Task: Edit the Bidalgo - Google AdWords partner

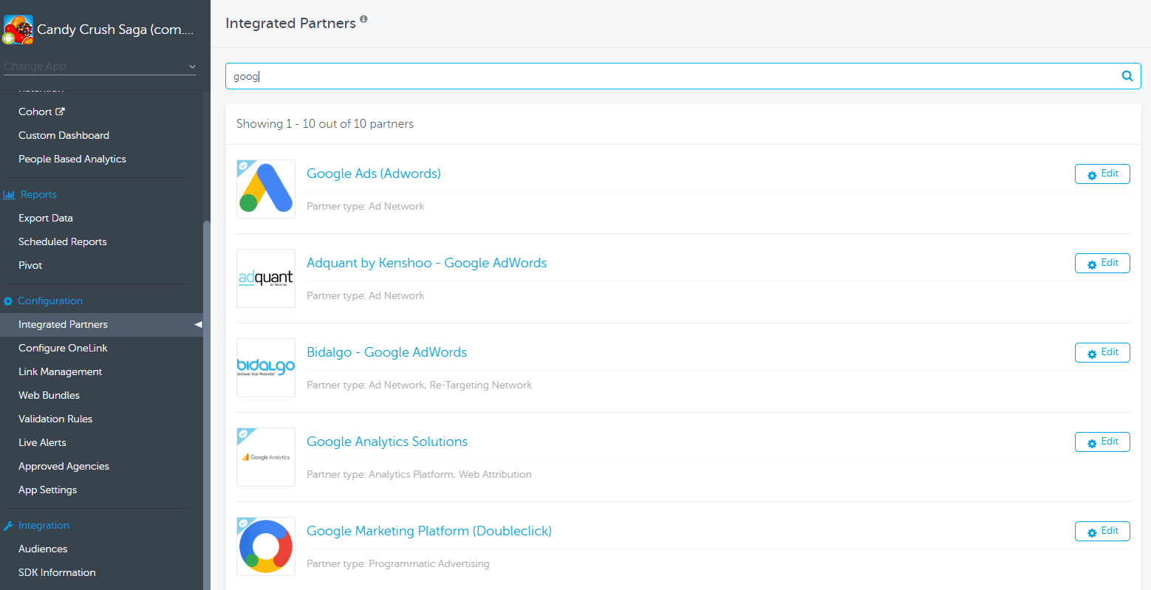Action: coord(1102,352)
